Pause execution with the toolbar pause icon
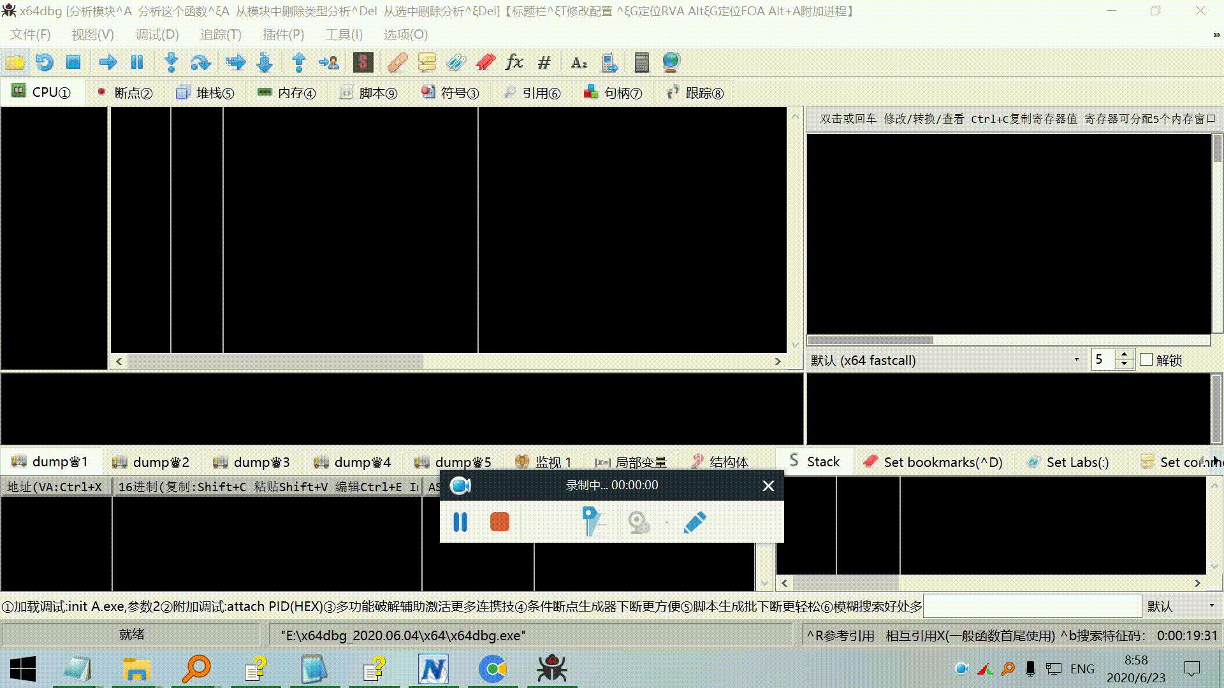This screenshot has width=1224, height=688. coord(137,62)
